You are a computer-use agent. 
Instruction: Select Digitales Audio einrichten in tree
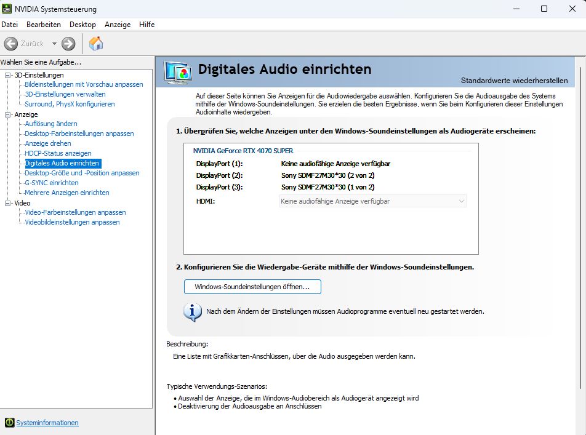pyautogui.click(x=62, y=163)
